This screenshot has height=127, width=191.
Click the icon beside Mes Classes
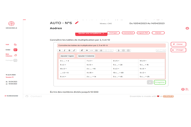[x=16, y=55]
